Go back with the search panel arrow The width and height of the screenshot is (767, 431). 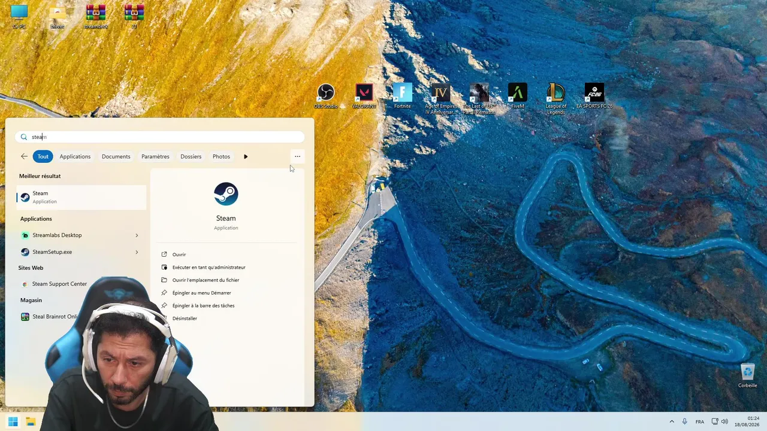pyautogui.click(x=24, y=156)
